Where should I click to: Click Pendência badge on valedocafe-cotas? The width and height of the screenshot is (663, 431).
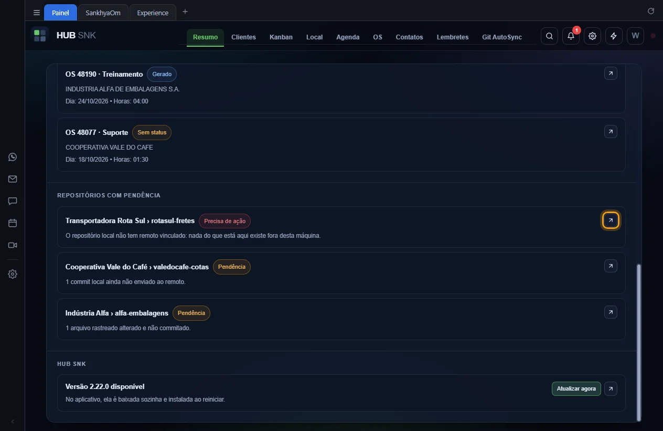click(x=232, y=267)
